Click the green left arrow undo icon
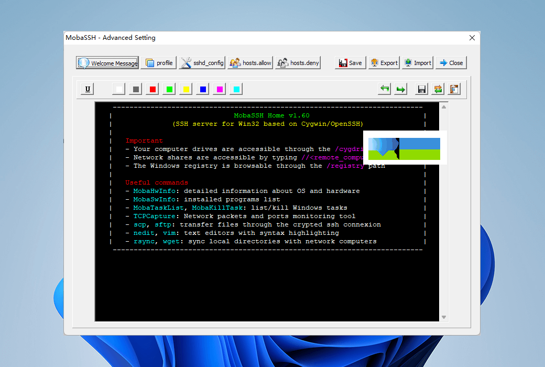 point(385,89)
